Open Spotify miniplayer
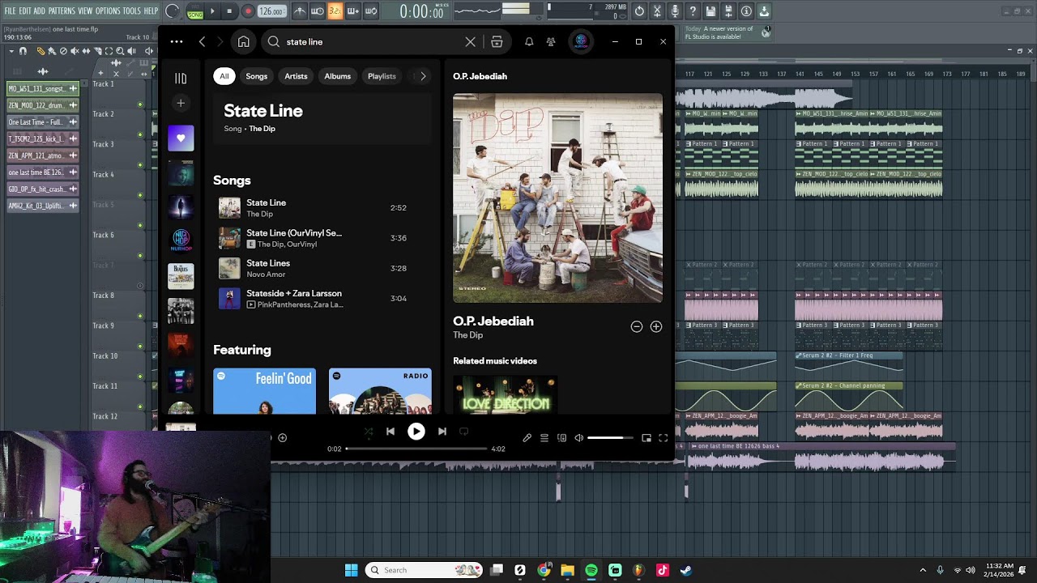 (x=647, y=438)
